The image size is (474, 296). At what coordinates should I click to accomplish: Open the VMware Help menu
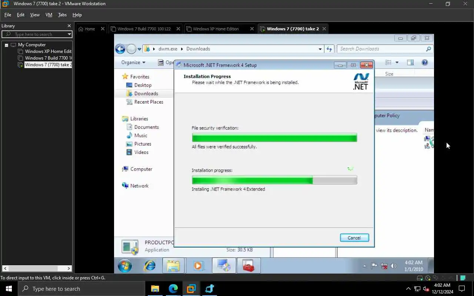click(77, 15)
